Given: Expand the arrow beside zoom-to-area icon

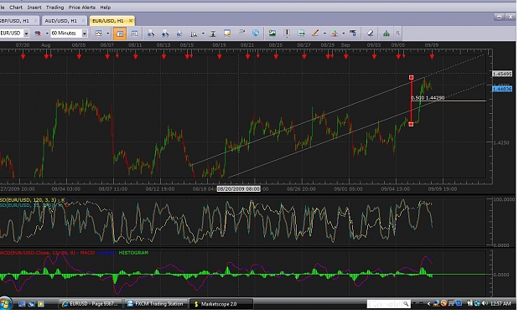Looking at the screenshot, I should pos(203,33).
